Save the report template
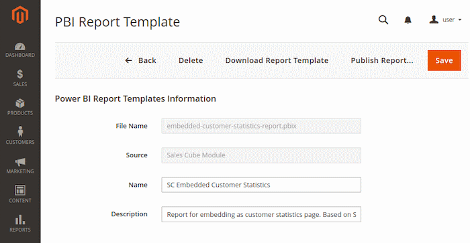470x243 pixels. pyautogui.click(x=444, y=60)
